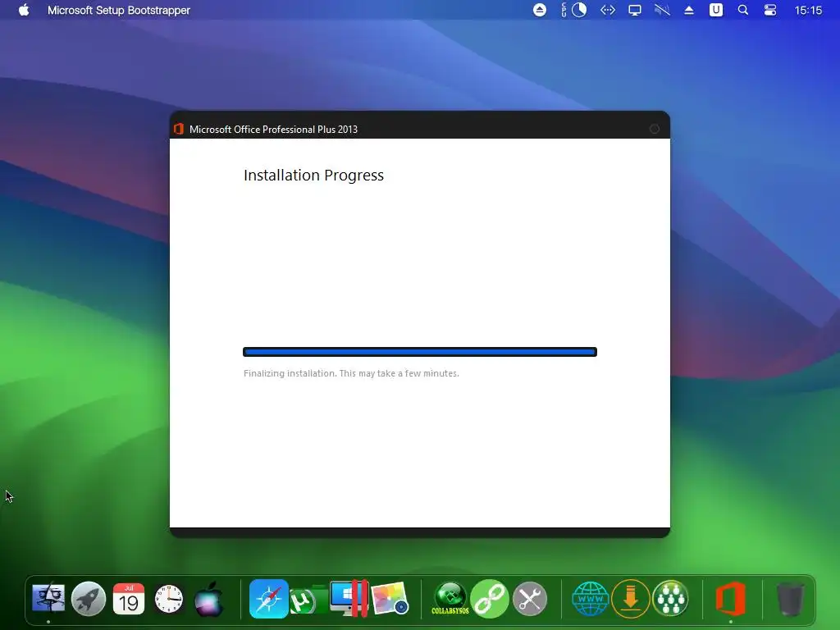Viewport: 840px width, 630px height.
Task: Click the 15:15 clock in menu bar
Action: tap(808, 10)
